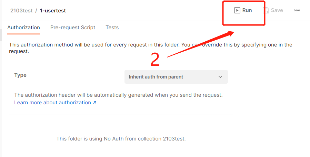Viewport: 310px width, 157px height.
Task: Switch to the Authorization tab
Action: [23, 28]
